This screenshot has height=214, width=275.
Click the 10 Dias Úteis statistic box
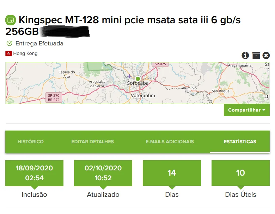click(x=240, y=173)
